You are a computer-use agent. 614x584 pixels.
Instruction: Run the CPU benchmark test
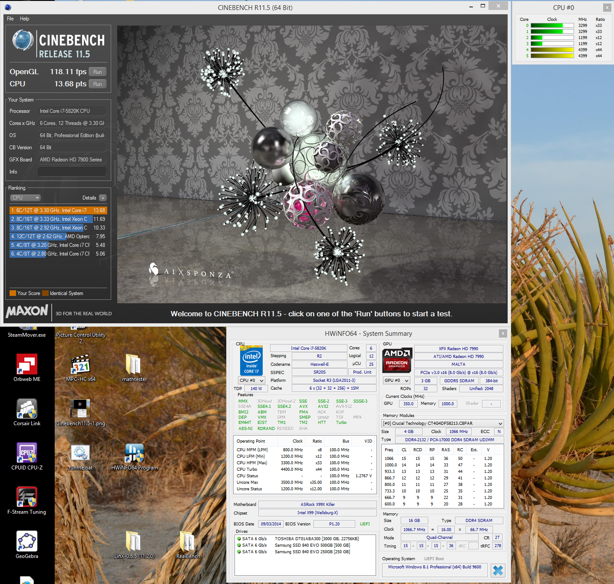coord(98,84)
